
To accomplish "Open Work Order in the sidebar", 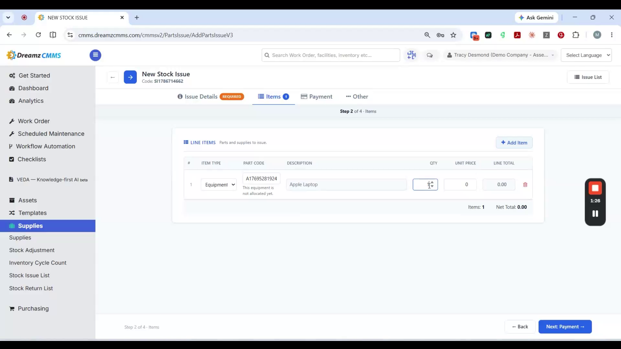I will coord(29,121).
